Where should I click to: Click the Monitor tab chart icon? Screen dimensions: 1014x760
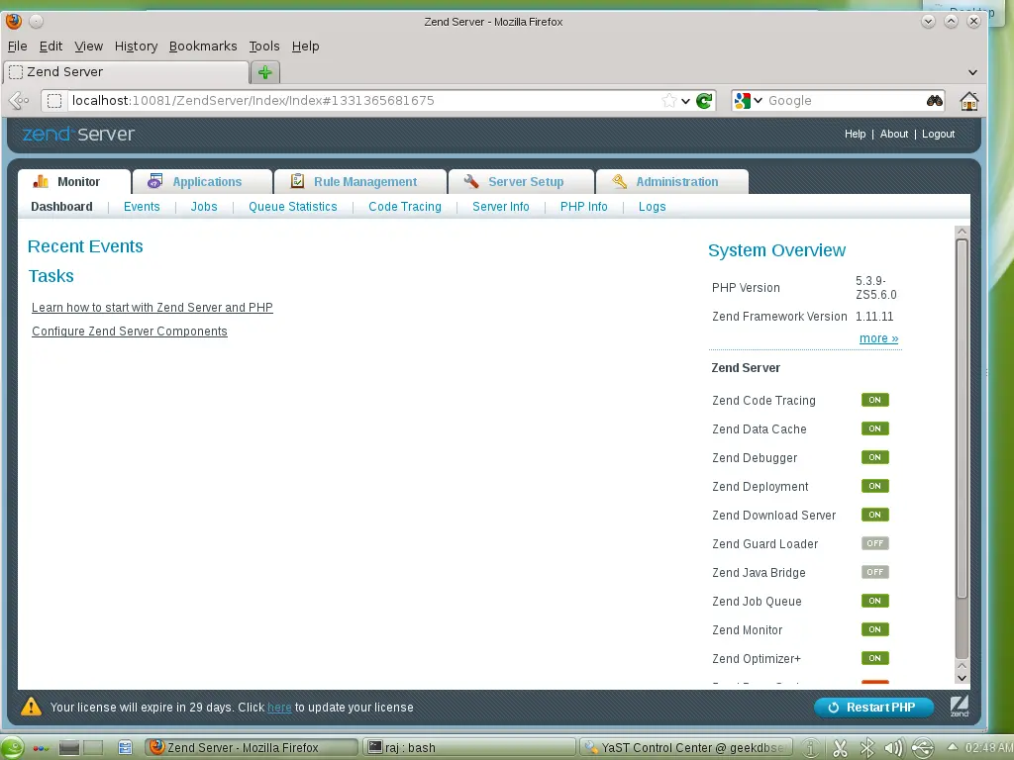tap(41, 182)
